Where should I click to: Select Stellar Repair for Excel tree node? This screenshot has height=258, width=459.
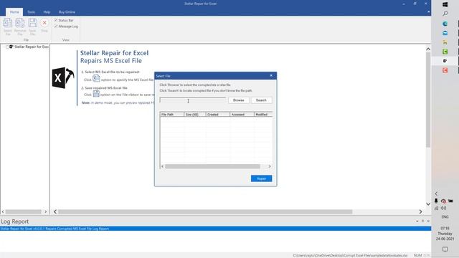tap(32, 47)
